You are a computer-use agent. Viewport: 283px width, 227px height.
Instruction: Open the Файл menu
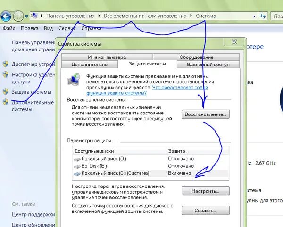[x=9, y=28]
